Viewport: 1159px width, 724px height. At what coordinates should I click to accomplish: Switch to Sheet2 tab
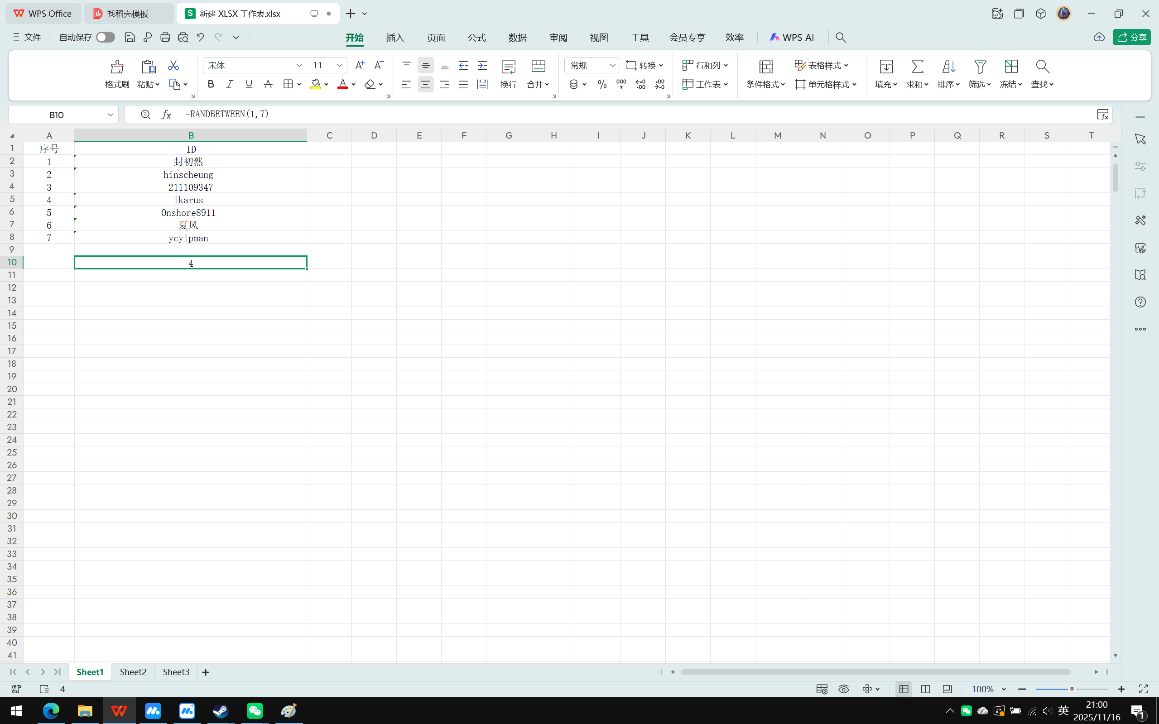tap(133, 672)
